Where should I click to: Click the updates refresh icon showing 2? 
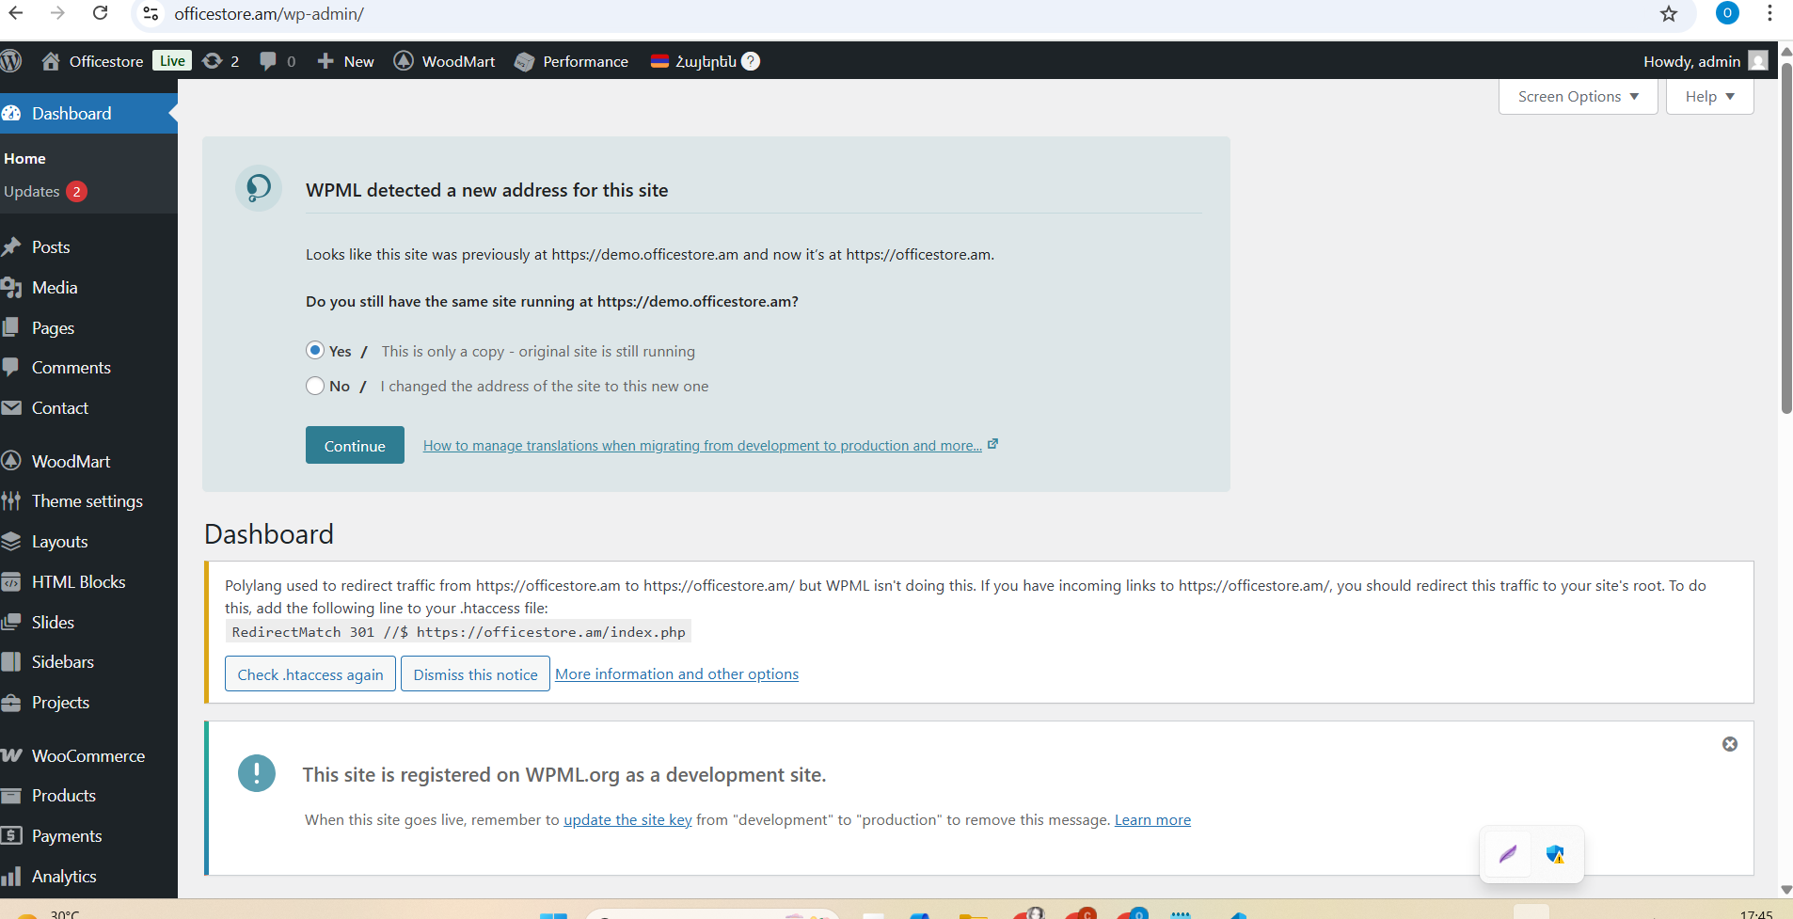213,61
